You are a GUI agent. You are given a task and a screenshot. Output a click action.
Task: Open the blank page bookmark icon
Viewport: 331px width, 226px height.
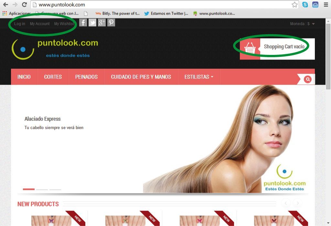(86, 14)
